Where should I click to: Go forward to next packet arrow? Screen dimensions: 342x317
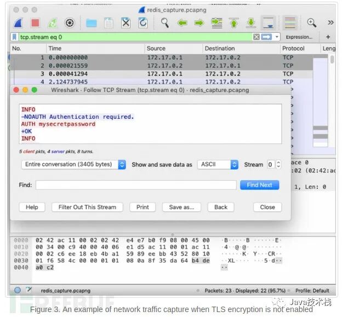(x=199, y=23)
